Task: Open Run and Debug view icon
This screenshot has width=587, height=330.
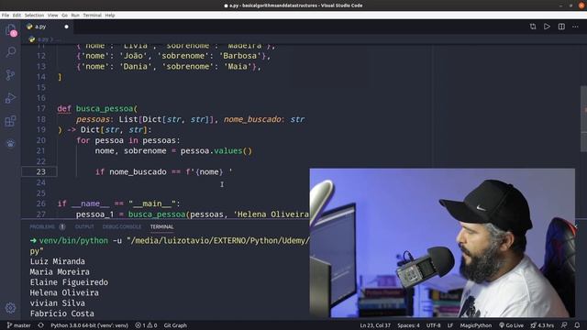Action: click(x=10, y=98)
